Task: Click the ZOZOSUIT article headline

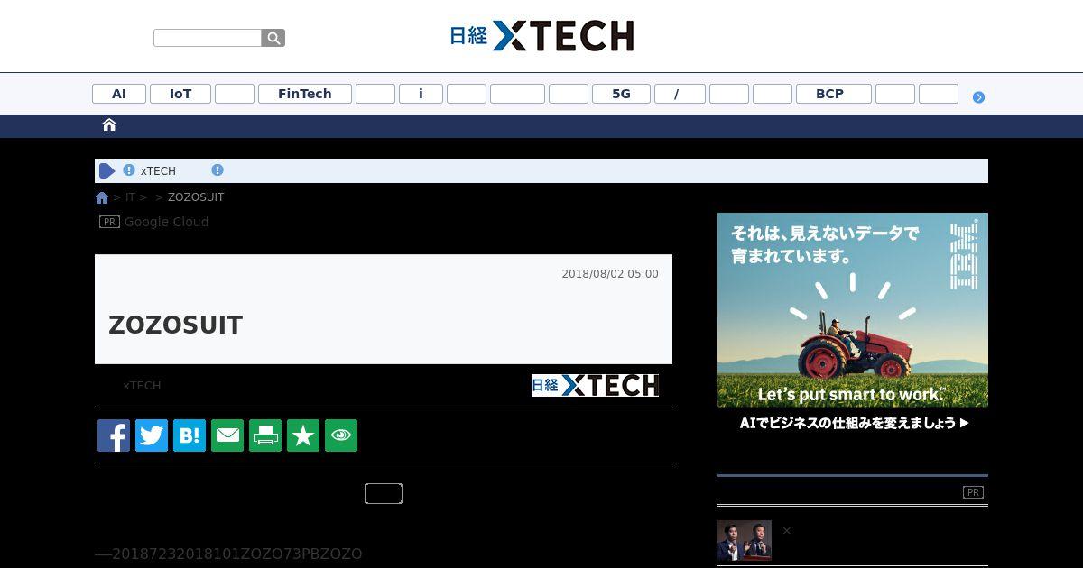Action: pos(176,325)
